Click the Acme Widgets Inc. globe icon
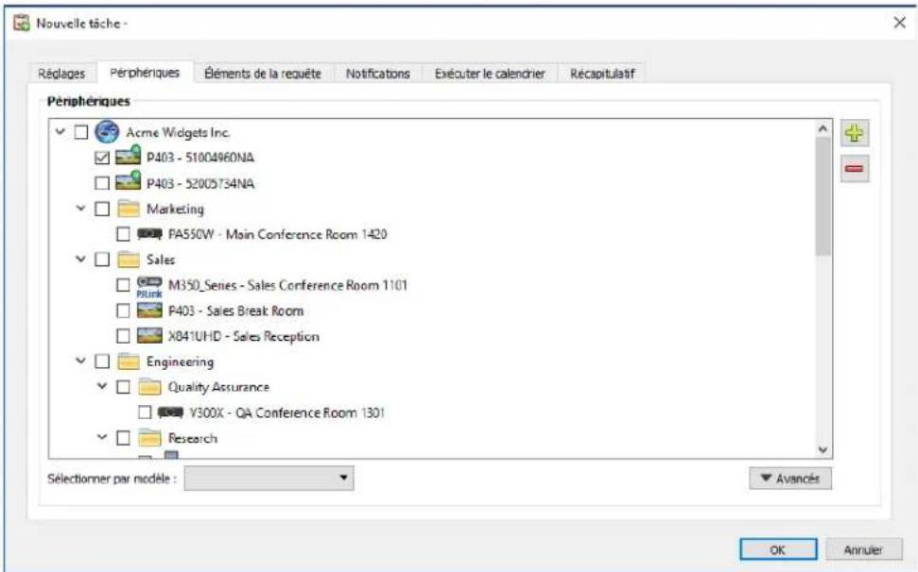This screenshot has width=918, height=572. tap(107, 132)
